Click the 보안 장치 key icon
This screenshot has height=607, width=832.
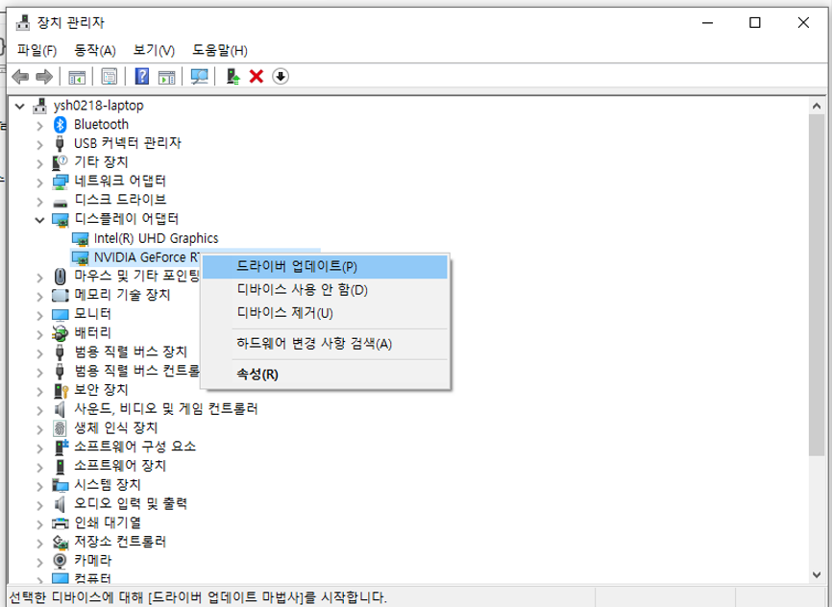[x=60, y=391]
